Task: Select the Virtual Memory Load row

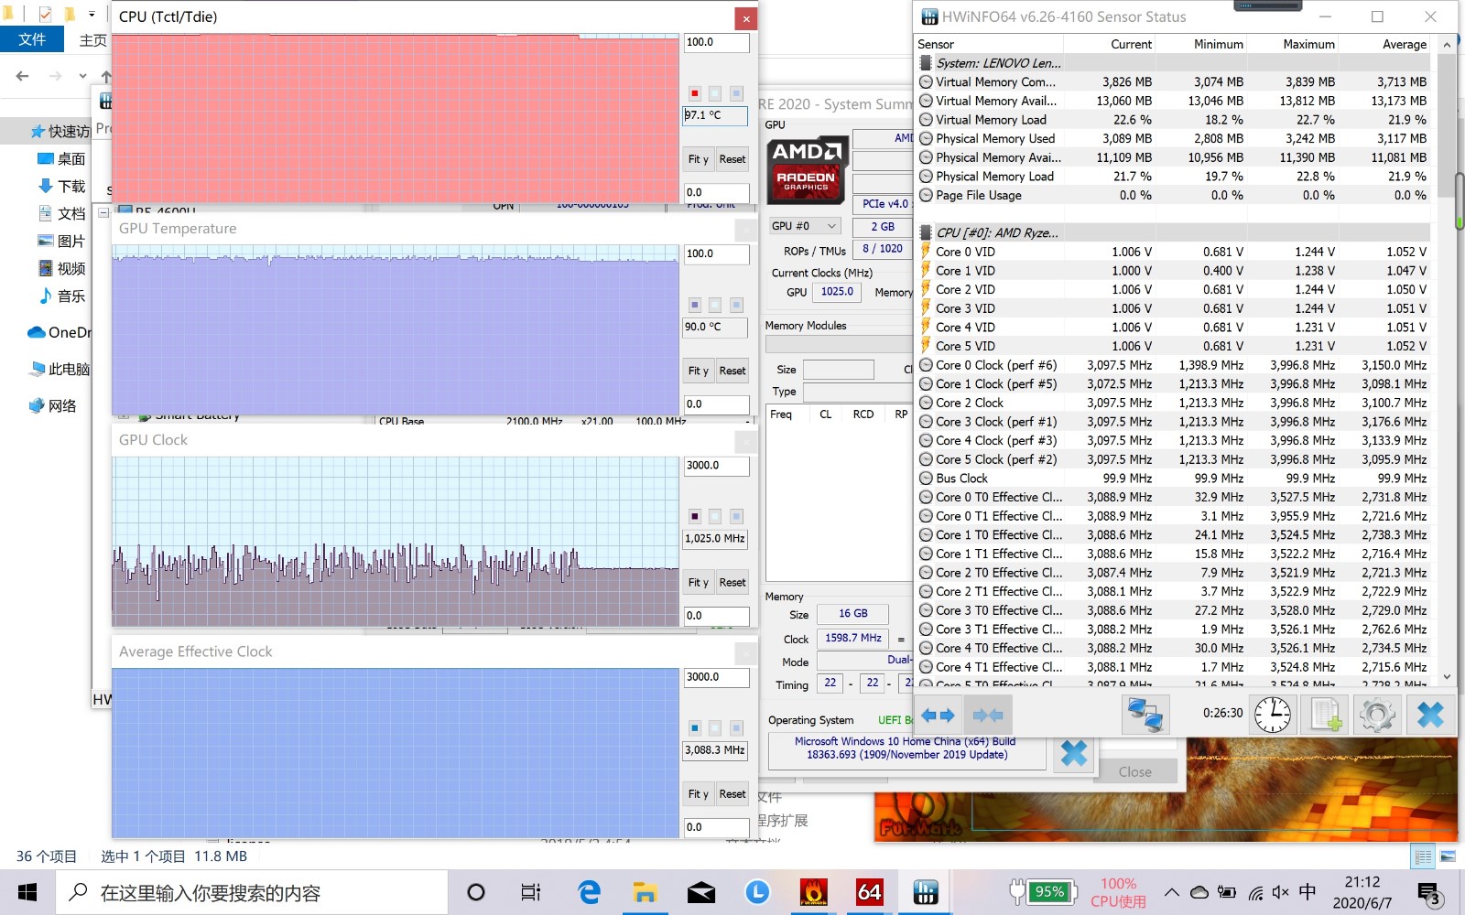Action: coord(1173,120)
